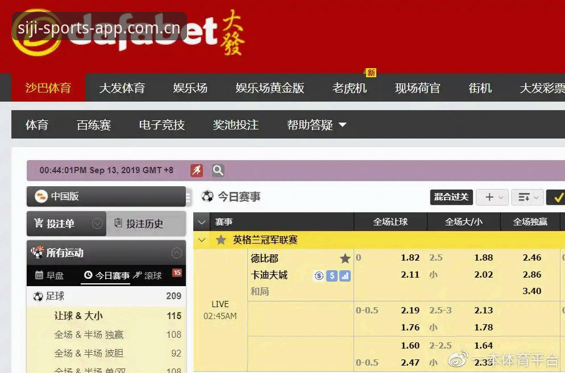Click the 投注历史 document icon

118,223
